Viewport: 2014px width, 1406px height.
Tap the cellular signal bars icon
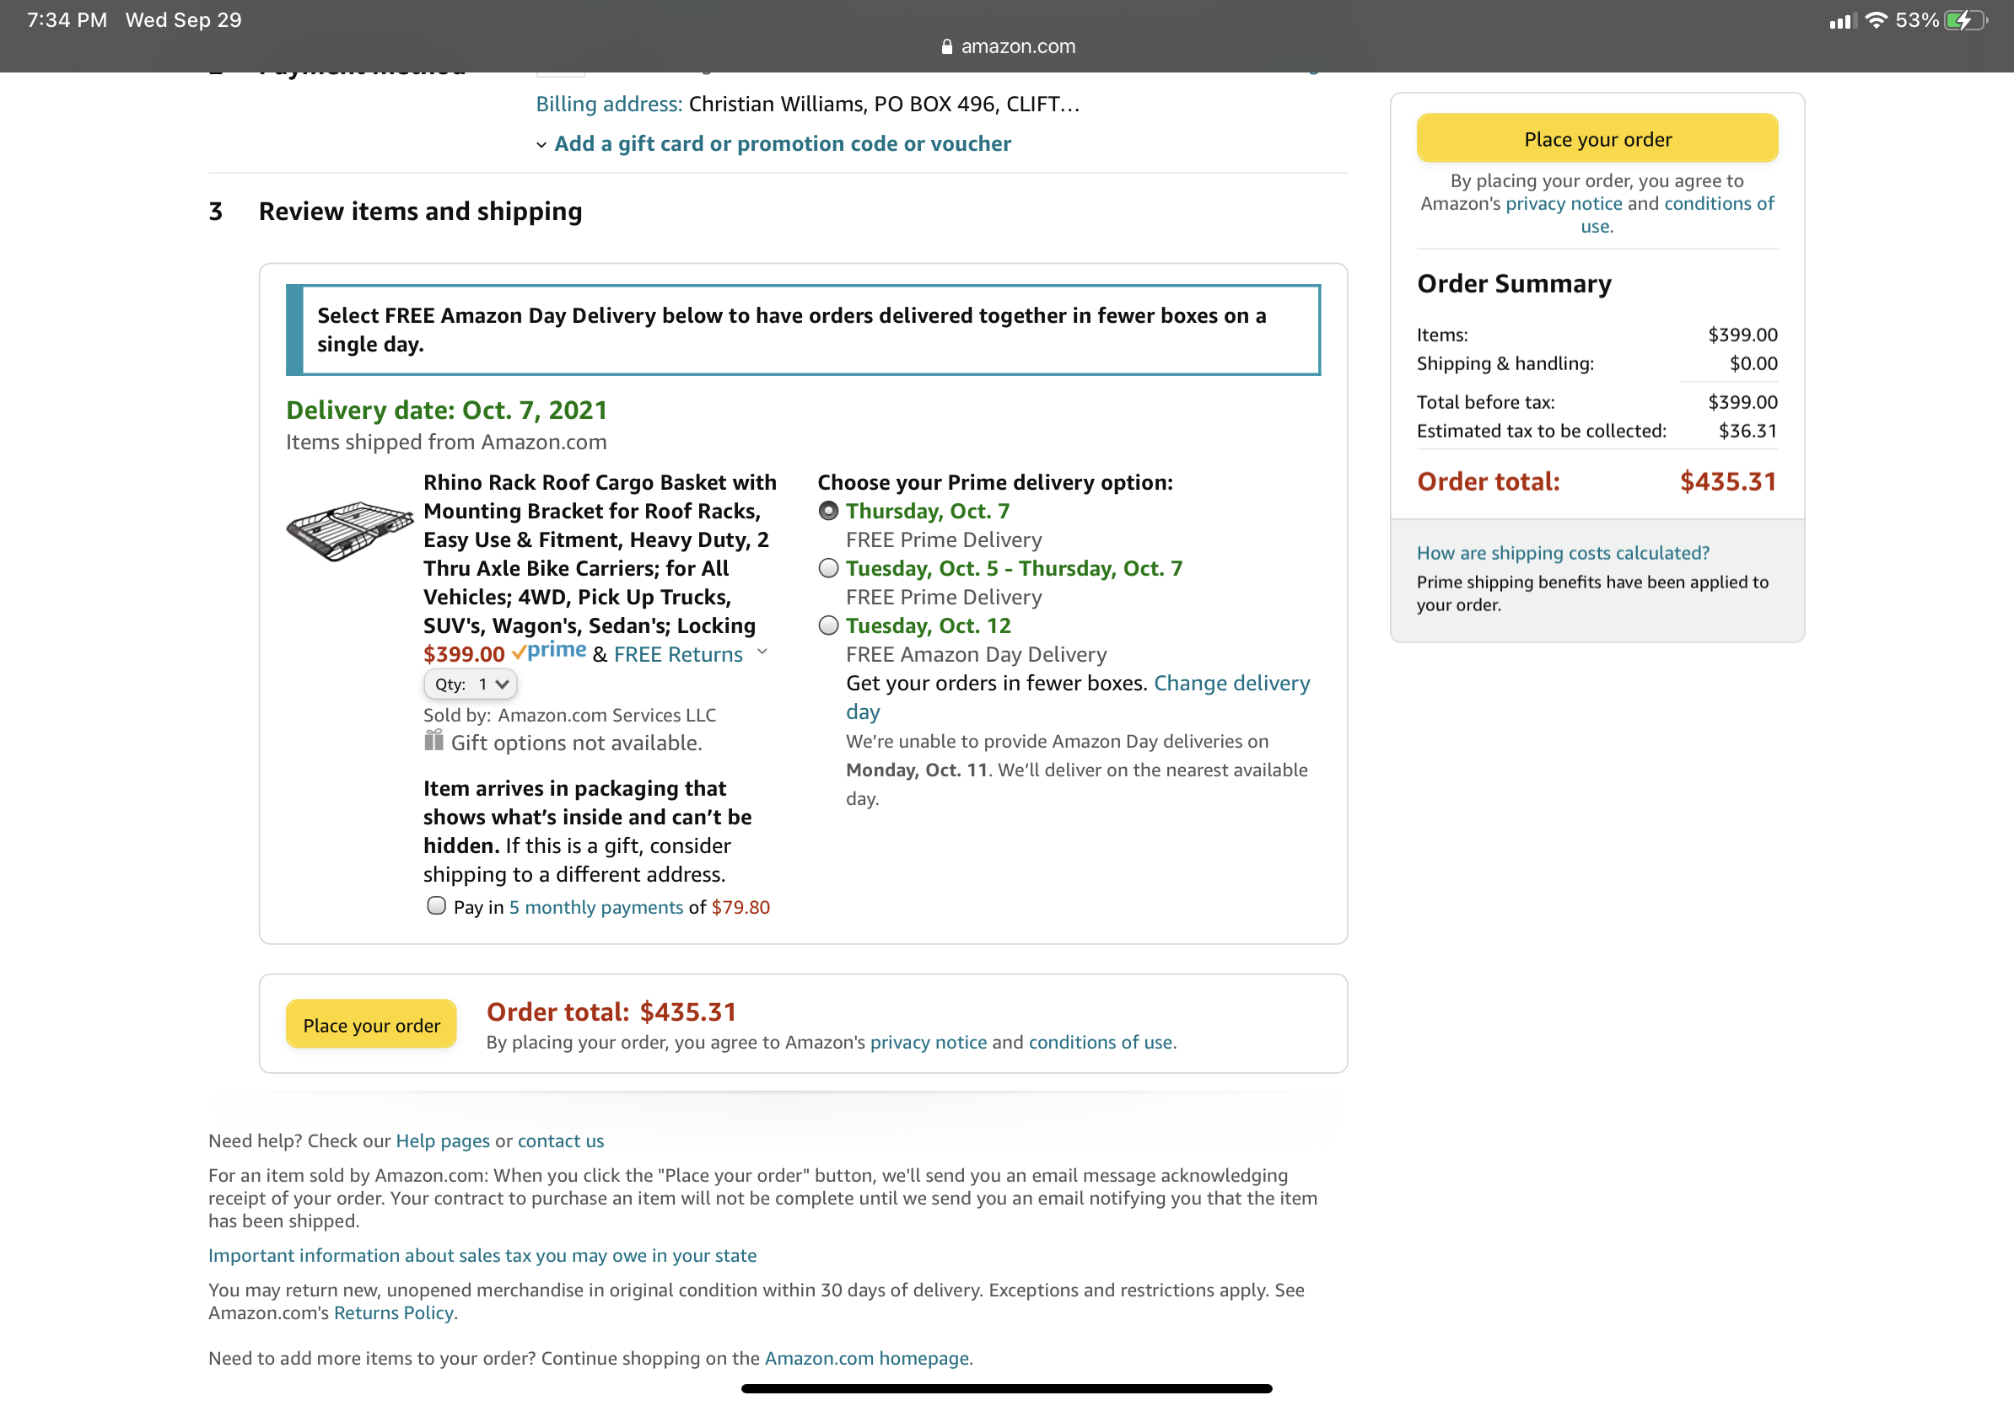point(1843,21)
